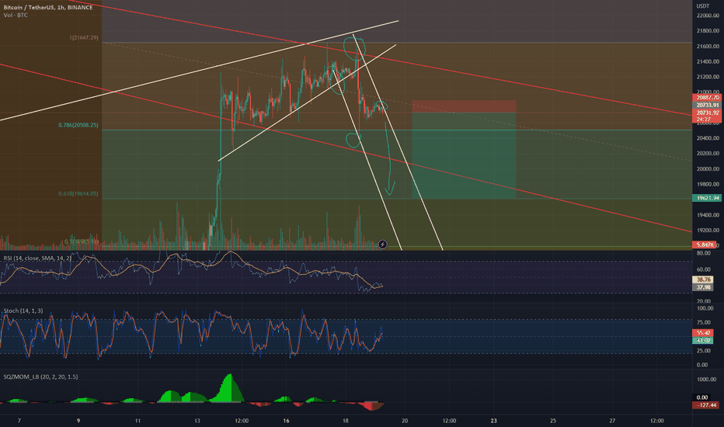Click the 19400.00 price axis label
The height and width of the screenshot is (427, 724).
pyautogui.click(x=708, y=214)
